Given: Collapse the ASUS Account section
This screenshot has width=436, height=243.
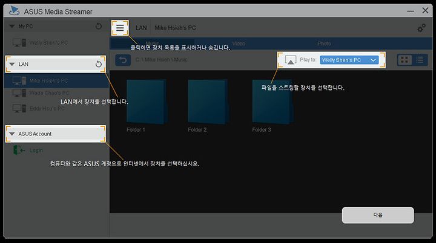Looking at the screenshot, I should point(12,134).
